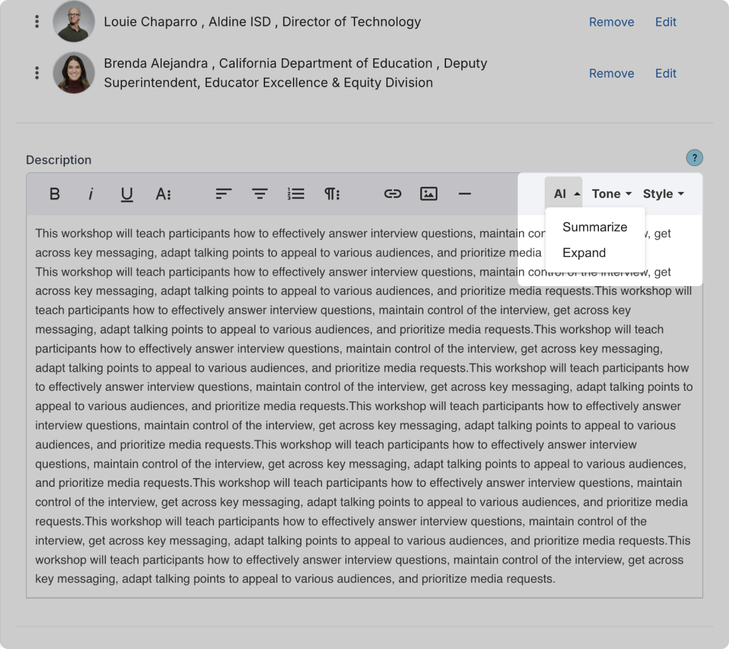The height and width of the screenshot is (649, 729).
Task: Open the Tone dropdown
Action: click(612, 194)
